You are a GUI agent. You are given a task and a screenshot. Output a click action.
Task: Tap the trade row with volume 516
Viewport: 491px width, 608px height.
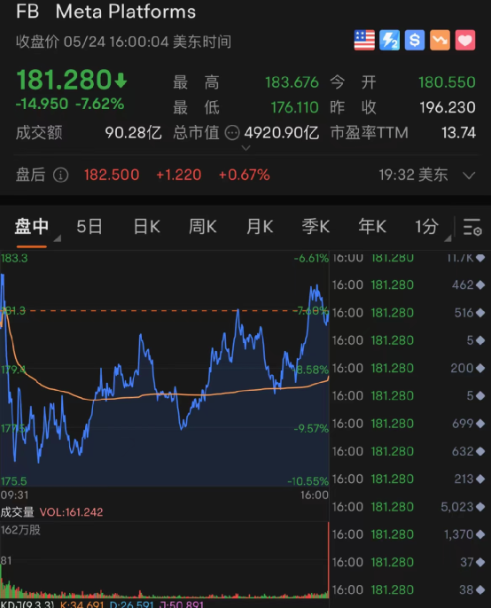(409, 313)
